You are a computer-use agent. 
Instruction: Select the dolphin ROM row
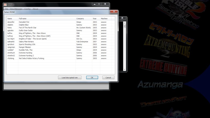pyautogui.click(x=61, y=25)
